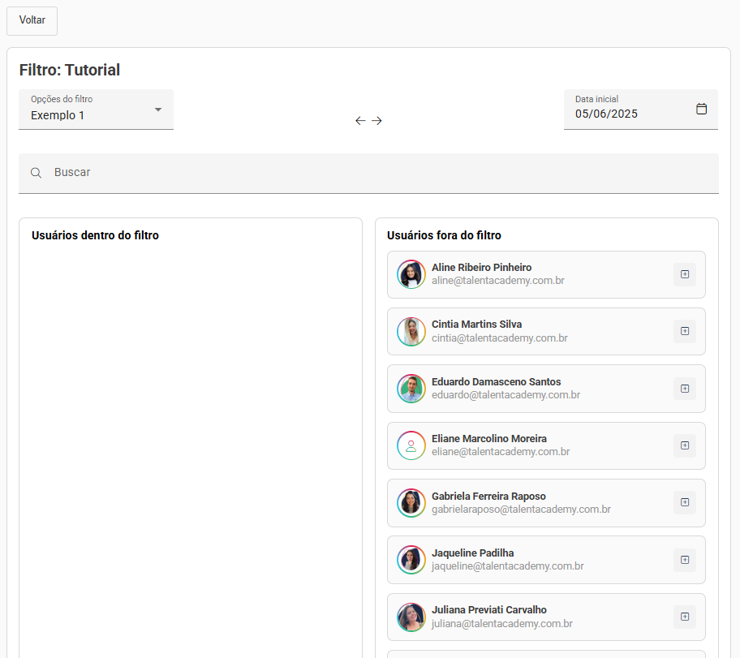
Task: Add Juliana Previati Carvalho to the filter
Action: pyautogui.click(x=684, y=617)
